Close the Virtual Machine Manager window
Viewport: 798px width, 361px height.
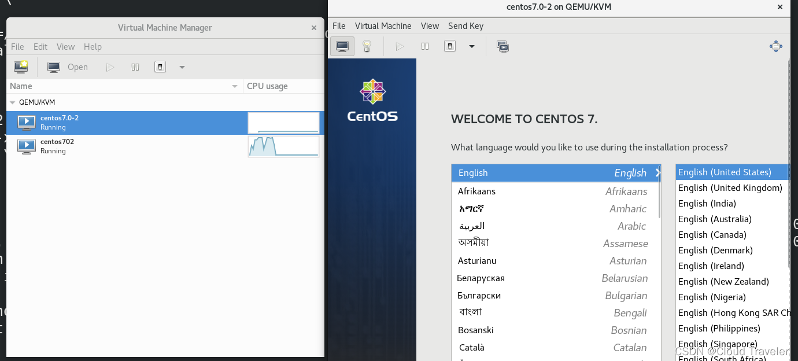point(314,28)
